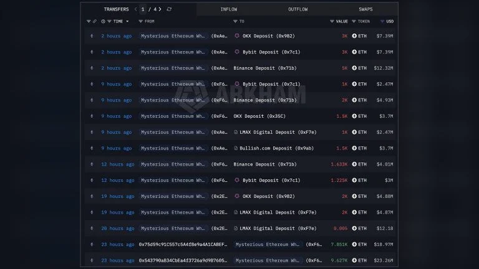Click the clock icon beside Time

click(103, 21)
